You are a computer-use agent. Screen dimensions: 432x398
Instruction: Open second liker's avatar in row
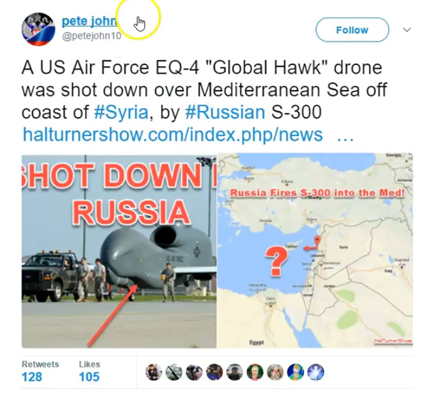pyautogui.click(x=174, y=372)
